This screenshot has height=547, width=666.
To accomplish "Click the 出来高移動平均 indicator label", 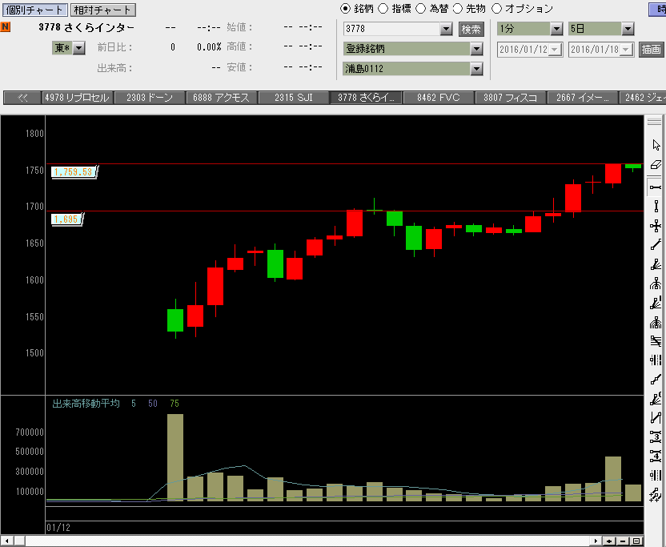I will [86, 404].
